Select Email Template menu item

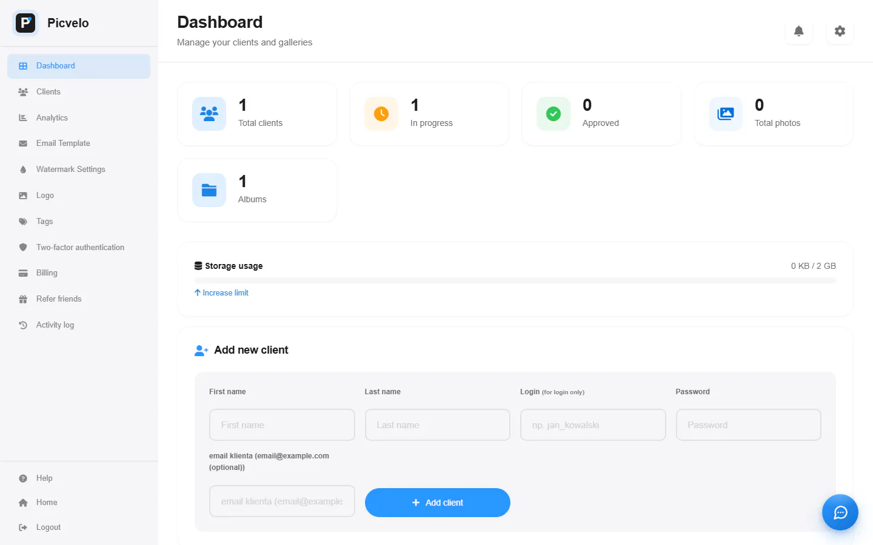coord(79,144)
